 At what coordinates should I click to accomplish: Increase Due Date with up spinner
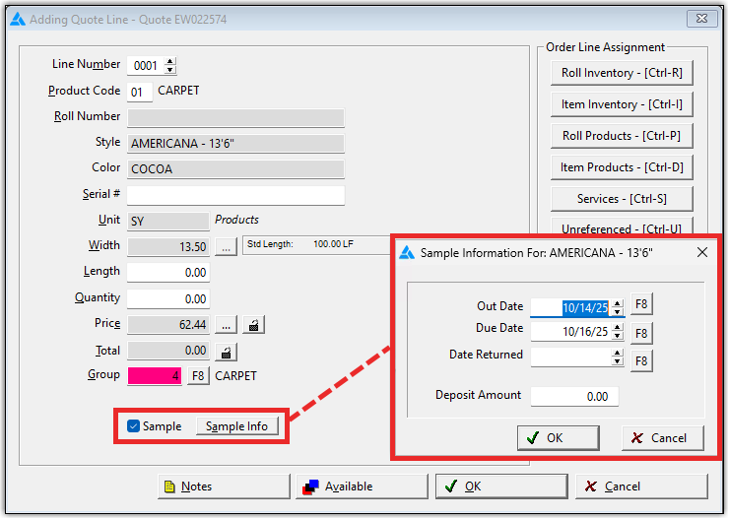click(618, 327)
